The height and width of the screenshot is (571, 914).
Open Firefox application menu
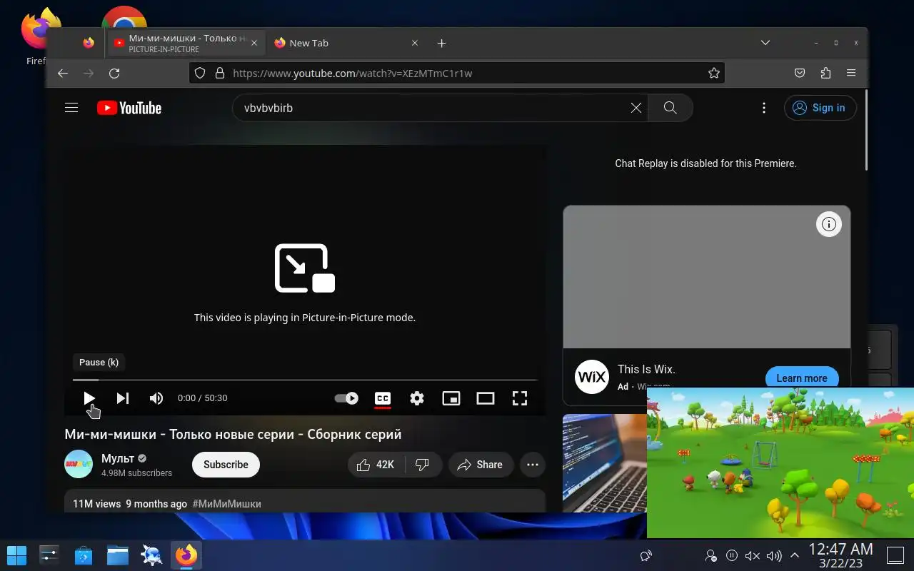click(x=851, y=73)
